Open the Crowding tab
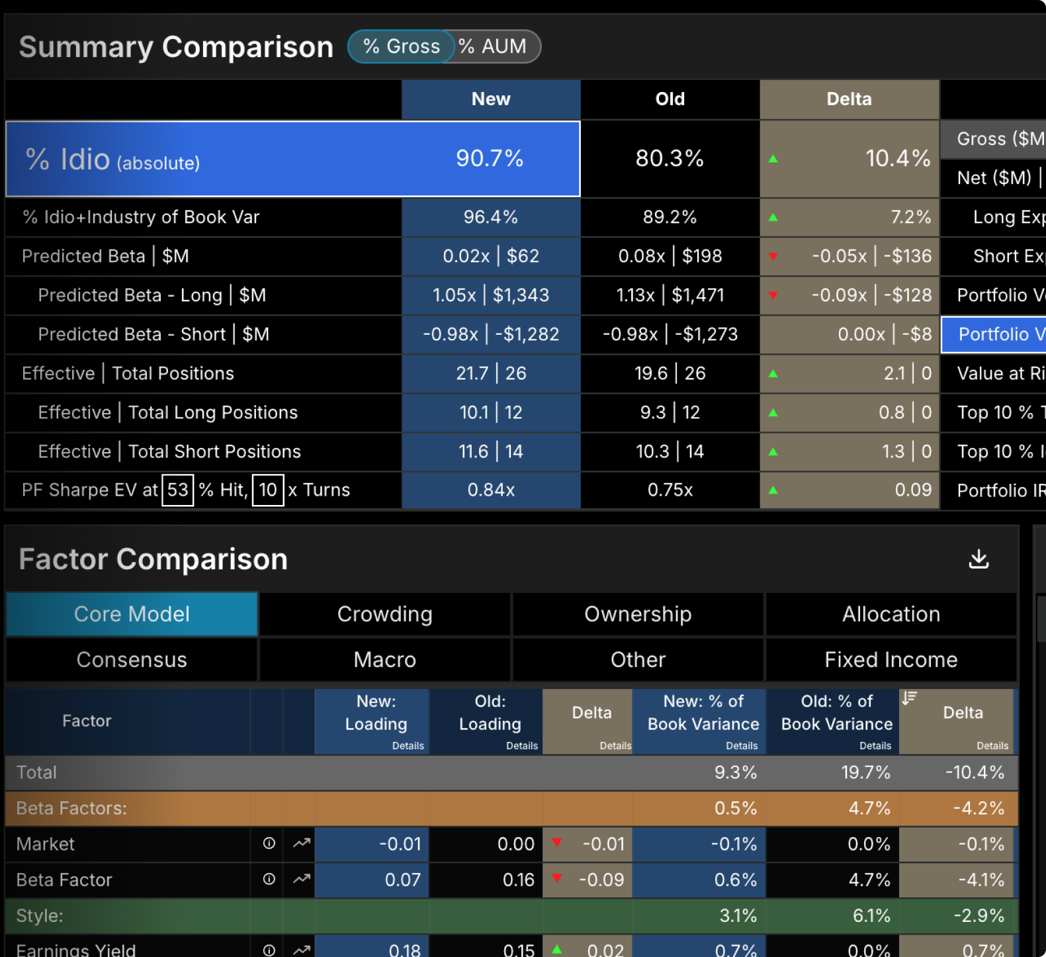Screen dimensions: 1046x957 click(385, 614)
